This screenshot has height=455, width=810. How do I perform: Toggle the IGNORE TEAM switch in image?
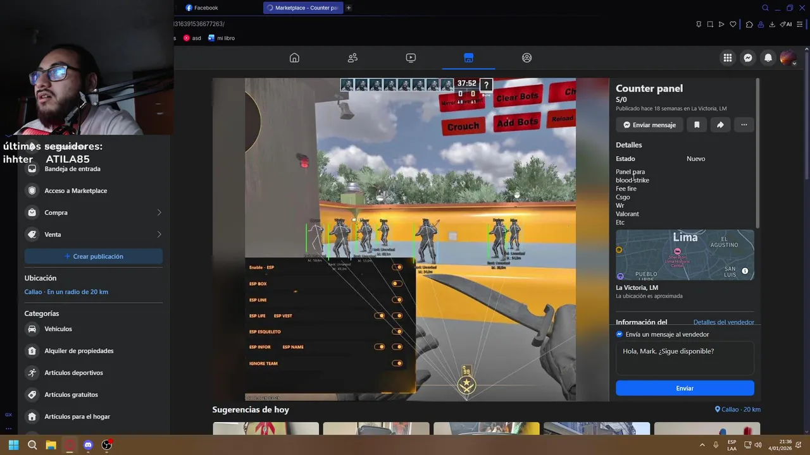point(397,363)
